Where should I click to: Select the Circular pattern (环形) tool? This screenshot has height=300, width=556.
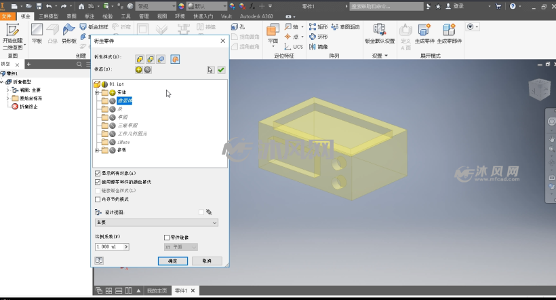[x=319, y=37]
